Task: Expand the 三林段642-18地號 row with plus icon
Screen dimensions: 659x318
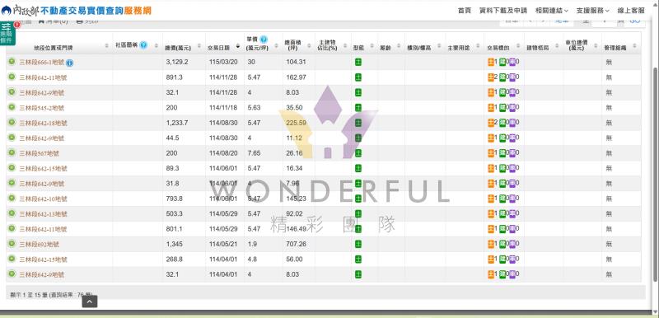Action: [12, 122]
